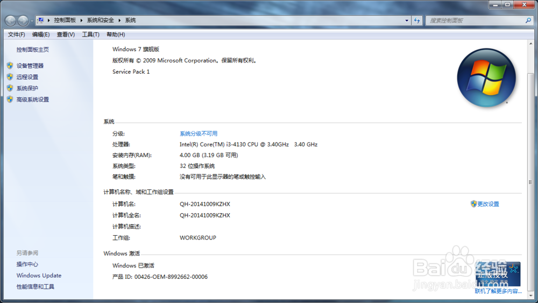
Task: Click the vertical scrollbar thumb
Action: click(531, 182)
